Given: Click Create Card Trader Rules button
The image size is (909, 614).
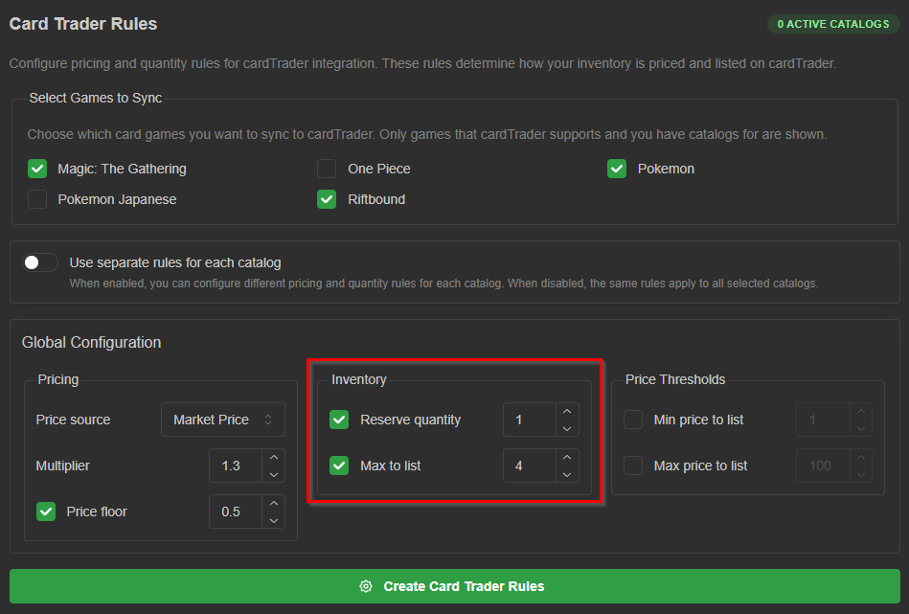Looking at the screenshot, I should coord(454,586).
